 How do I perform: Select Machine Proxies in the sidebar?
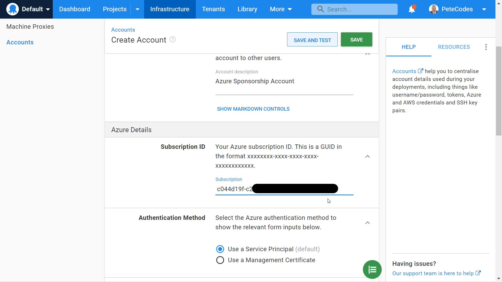(30, 27)
